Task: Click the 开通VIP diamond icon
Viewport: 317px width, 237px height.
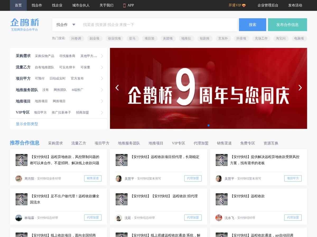Action: click(x=244, y=5)
